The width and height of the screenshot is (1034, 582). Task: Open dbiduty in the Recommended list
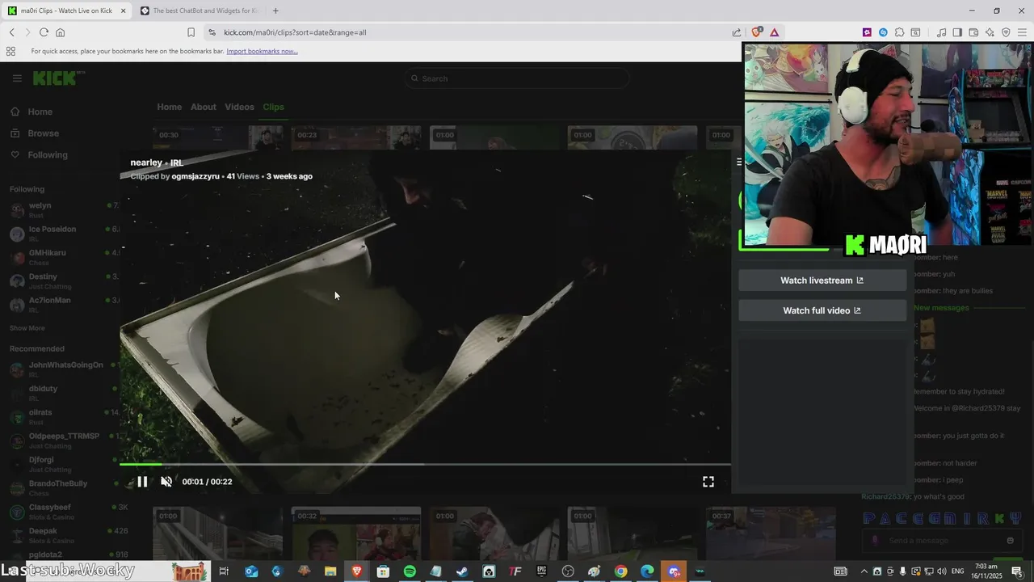click(65, 393)
